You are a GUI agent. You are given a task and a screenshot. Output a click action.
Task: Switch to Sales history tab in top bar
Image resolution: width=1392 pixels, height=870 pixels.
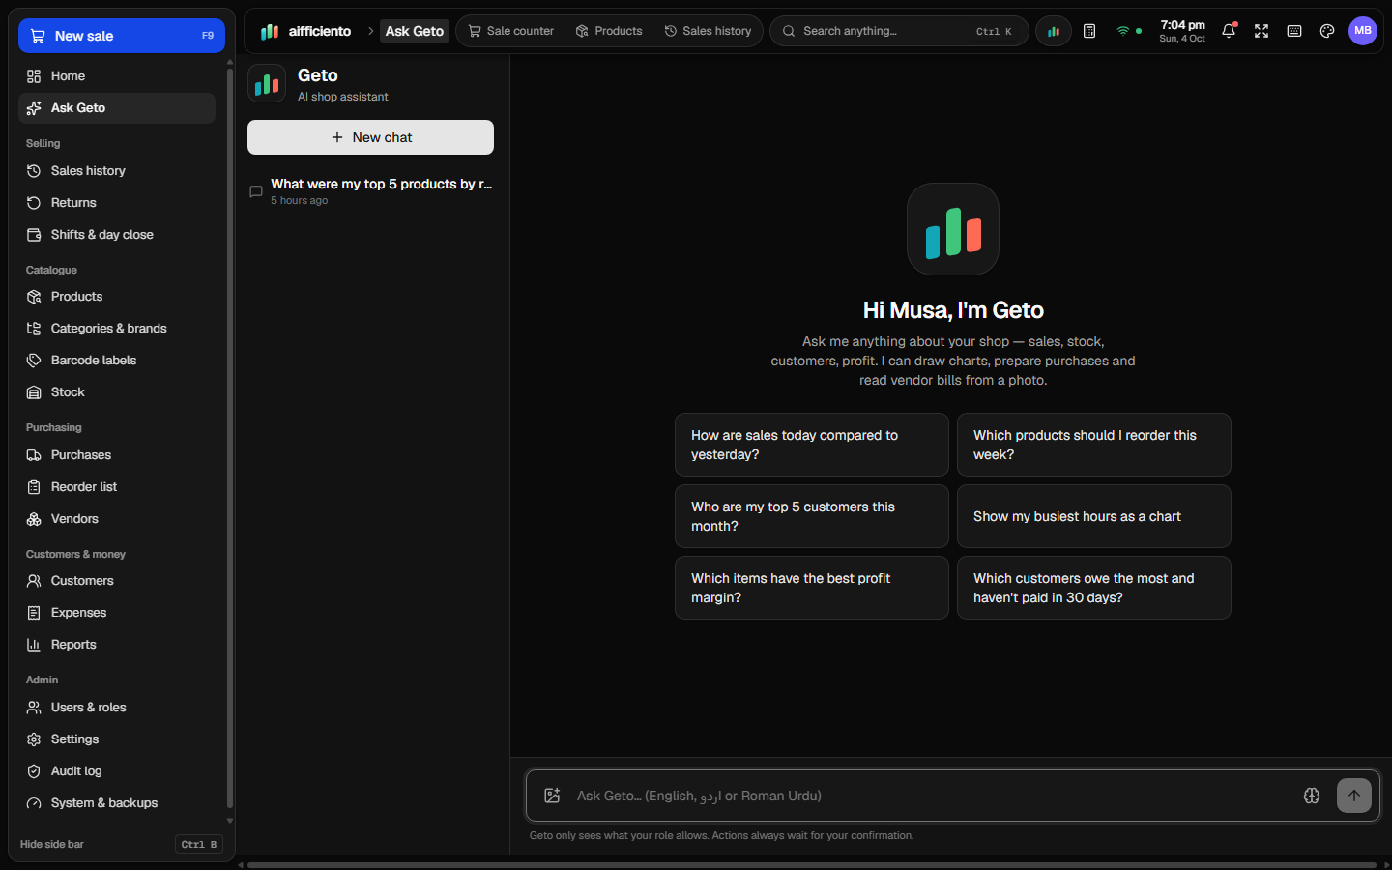click(x=708, y=31)
